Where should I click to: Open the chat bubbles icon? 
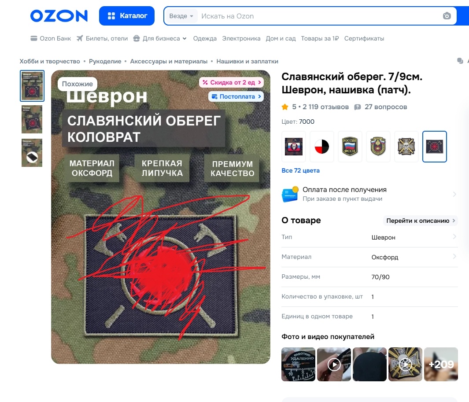click(460, 61)
